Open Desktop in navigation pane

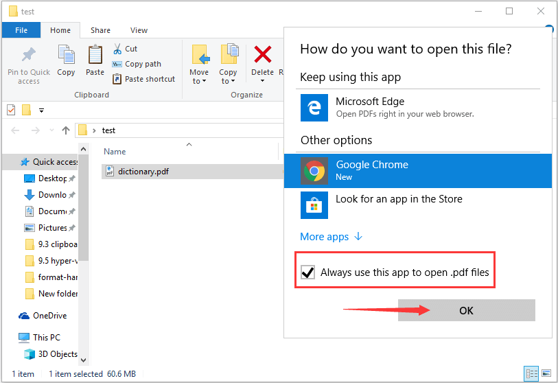[x=49, y=178]
